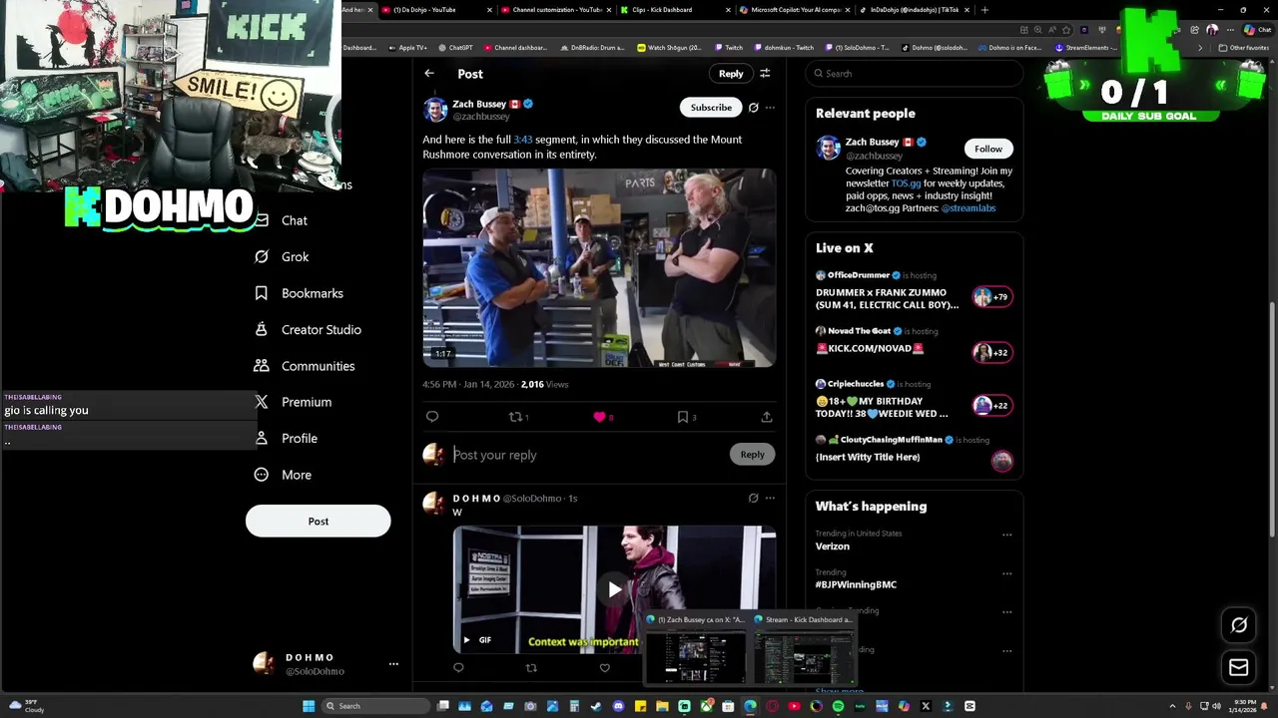Open account switcher dots next to SoloDohmo
Image resolution: width=1278 pixels, height=718 pixels.
pos(393,664)
